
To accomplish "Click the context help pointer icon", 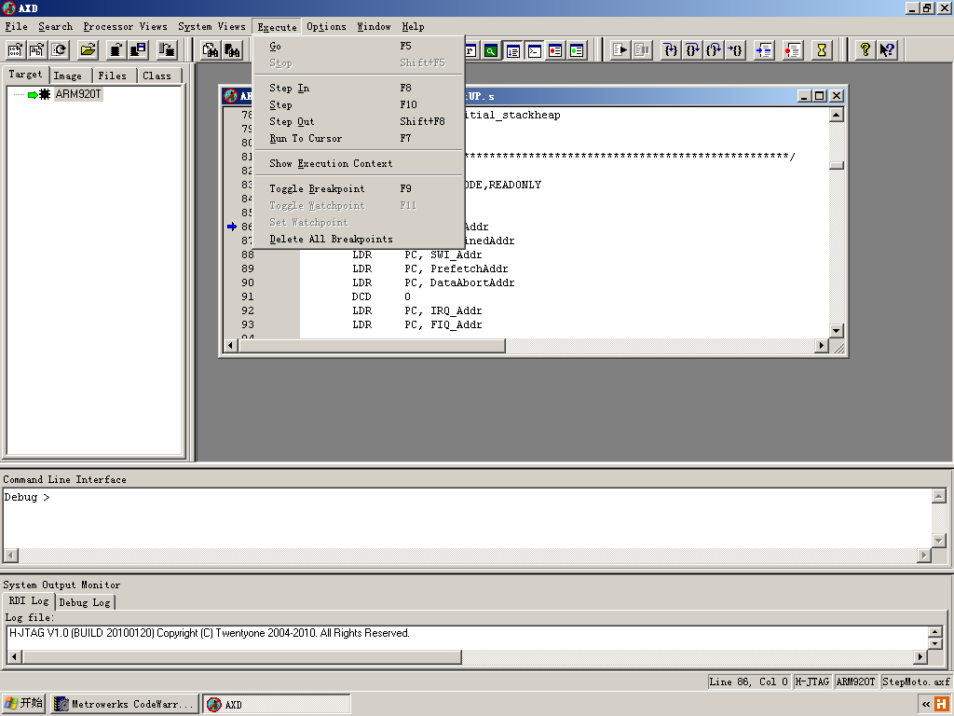I will [x=887, y=50].
